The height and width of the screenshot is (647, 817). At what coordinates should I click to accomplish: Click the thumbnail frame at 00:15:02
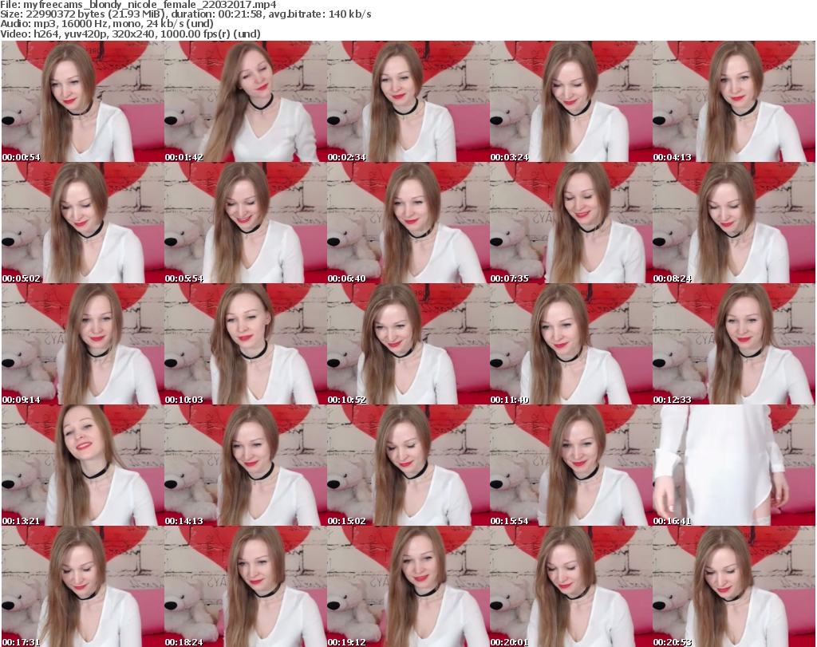pos(408,465)
